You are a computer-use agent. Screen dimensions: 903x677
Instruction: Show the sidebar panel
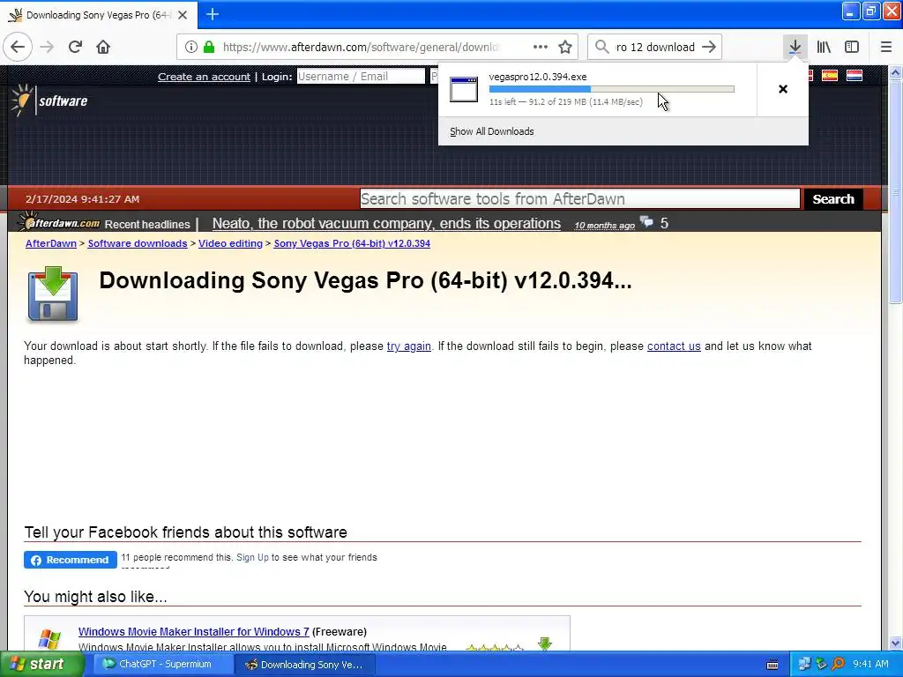point(852,48)
